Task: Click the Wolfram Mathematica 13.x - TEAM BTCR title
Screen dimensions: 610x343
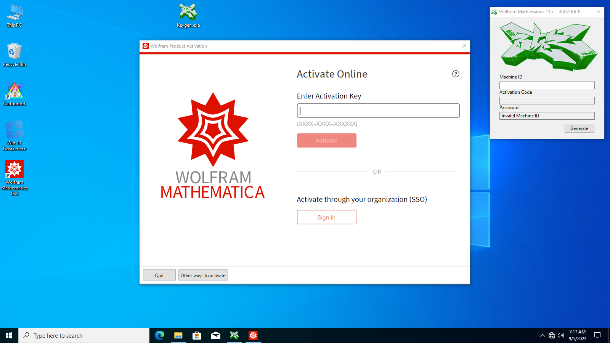Action: coord(540,12)
